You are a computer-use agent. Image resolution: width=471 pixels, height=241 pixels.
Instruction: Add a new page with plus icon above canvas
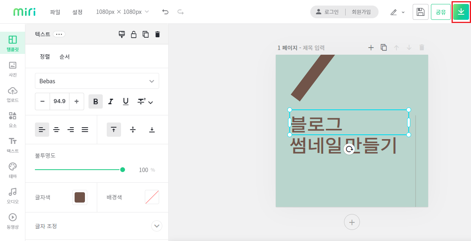tap(371, 48)
